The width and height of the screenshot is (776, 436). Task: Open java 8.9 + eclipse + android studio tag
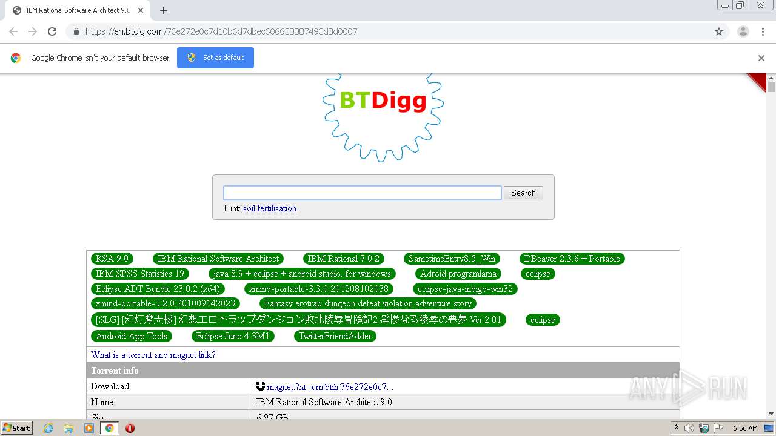pos(302,274)
